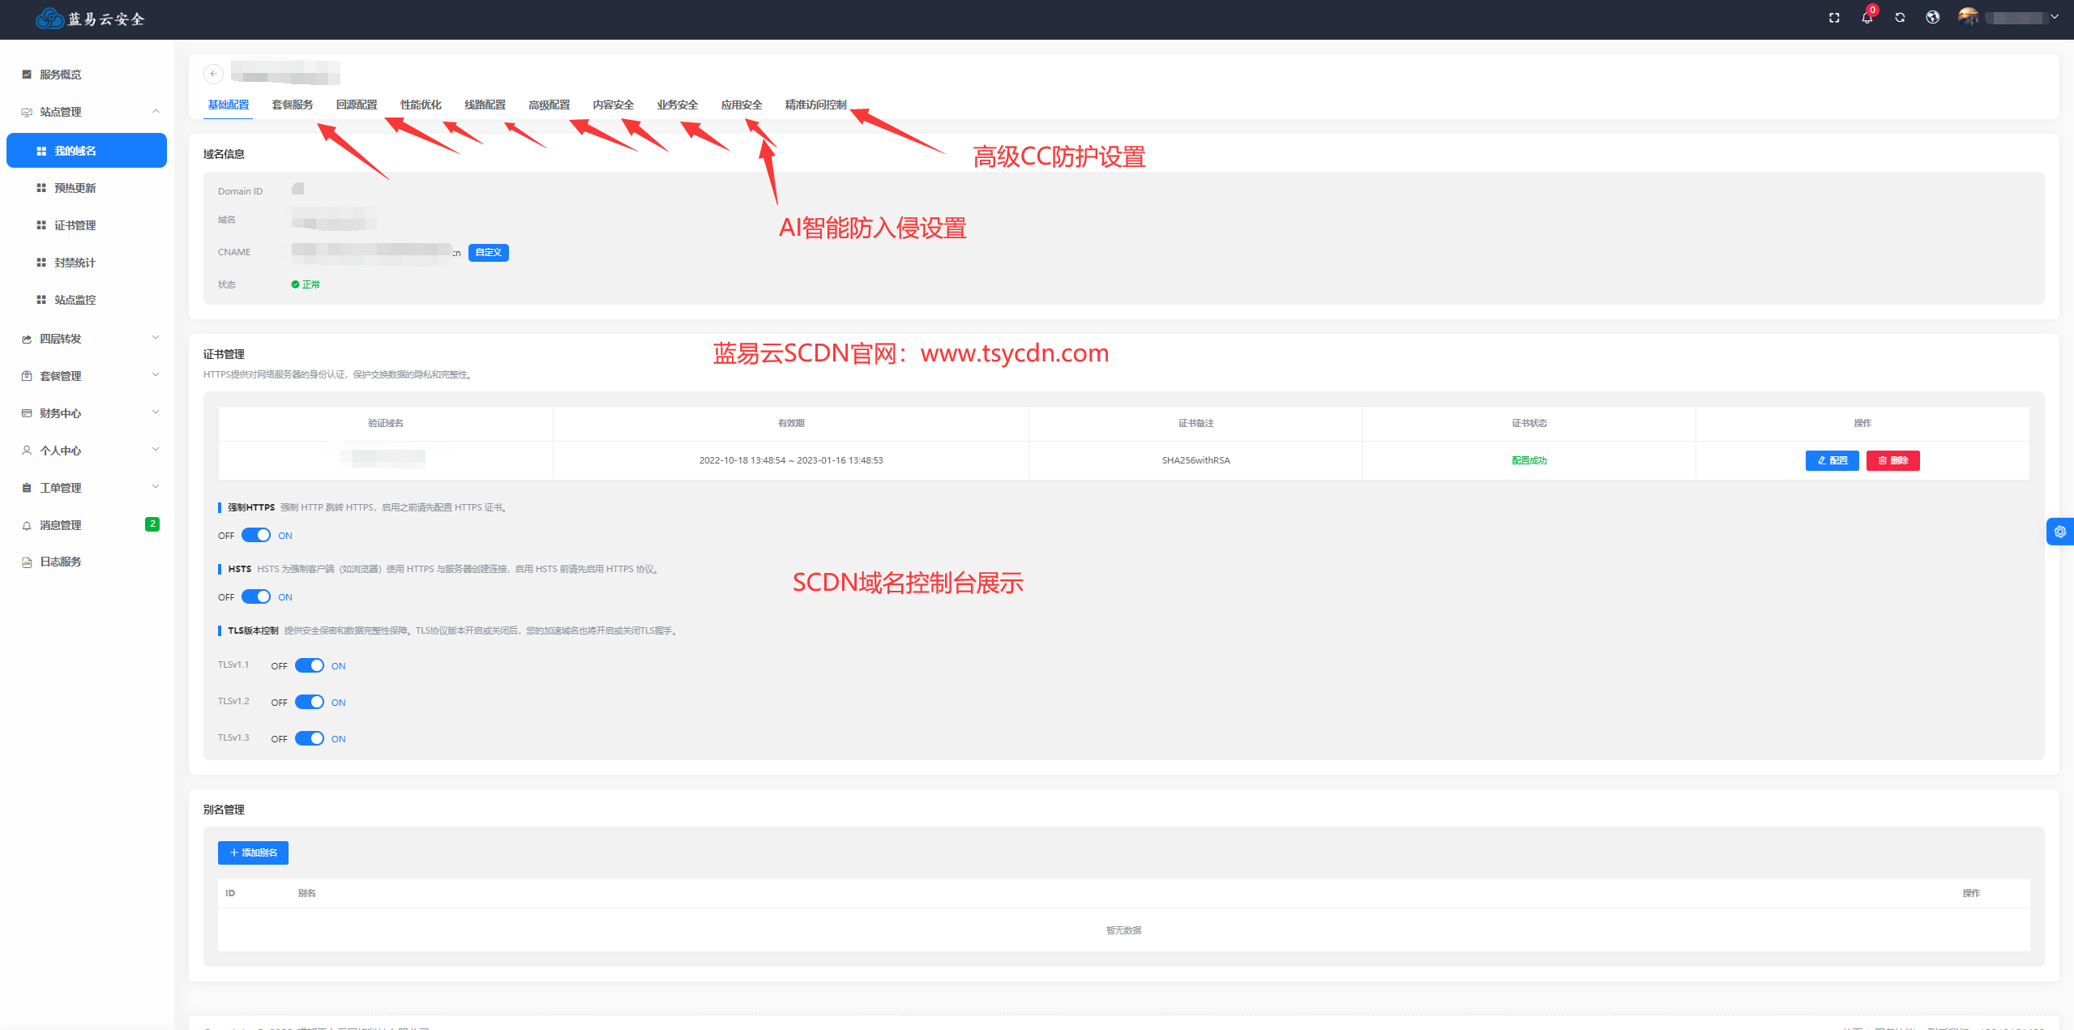This screenshot has height=1030, width=2074.
Task: Click the red 删除 certificate button
Action: [1892, 460]
